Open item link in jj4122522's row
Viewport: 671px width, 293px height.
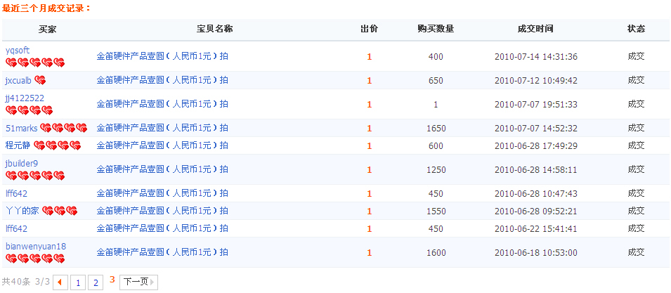(x=162, y=104)
